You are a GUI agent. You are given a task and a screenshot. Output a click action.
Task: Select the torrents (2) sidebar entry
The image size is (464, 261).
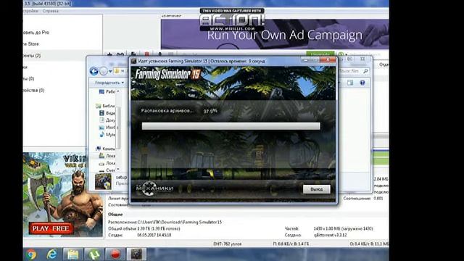pyautogui.click(x=32, y=55)
